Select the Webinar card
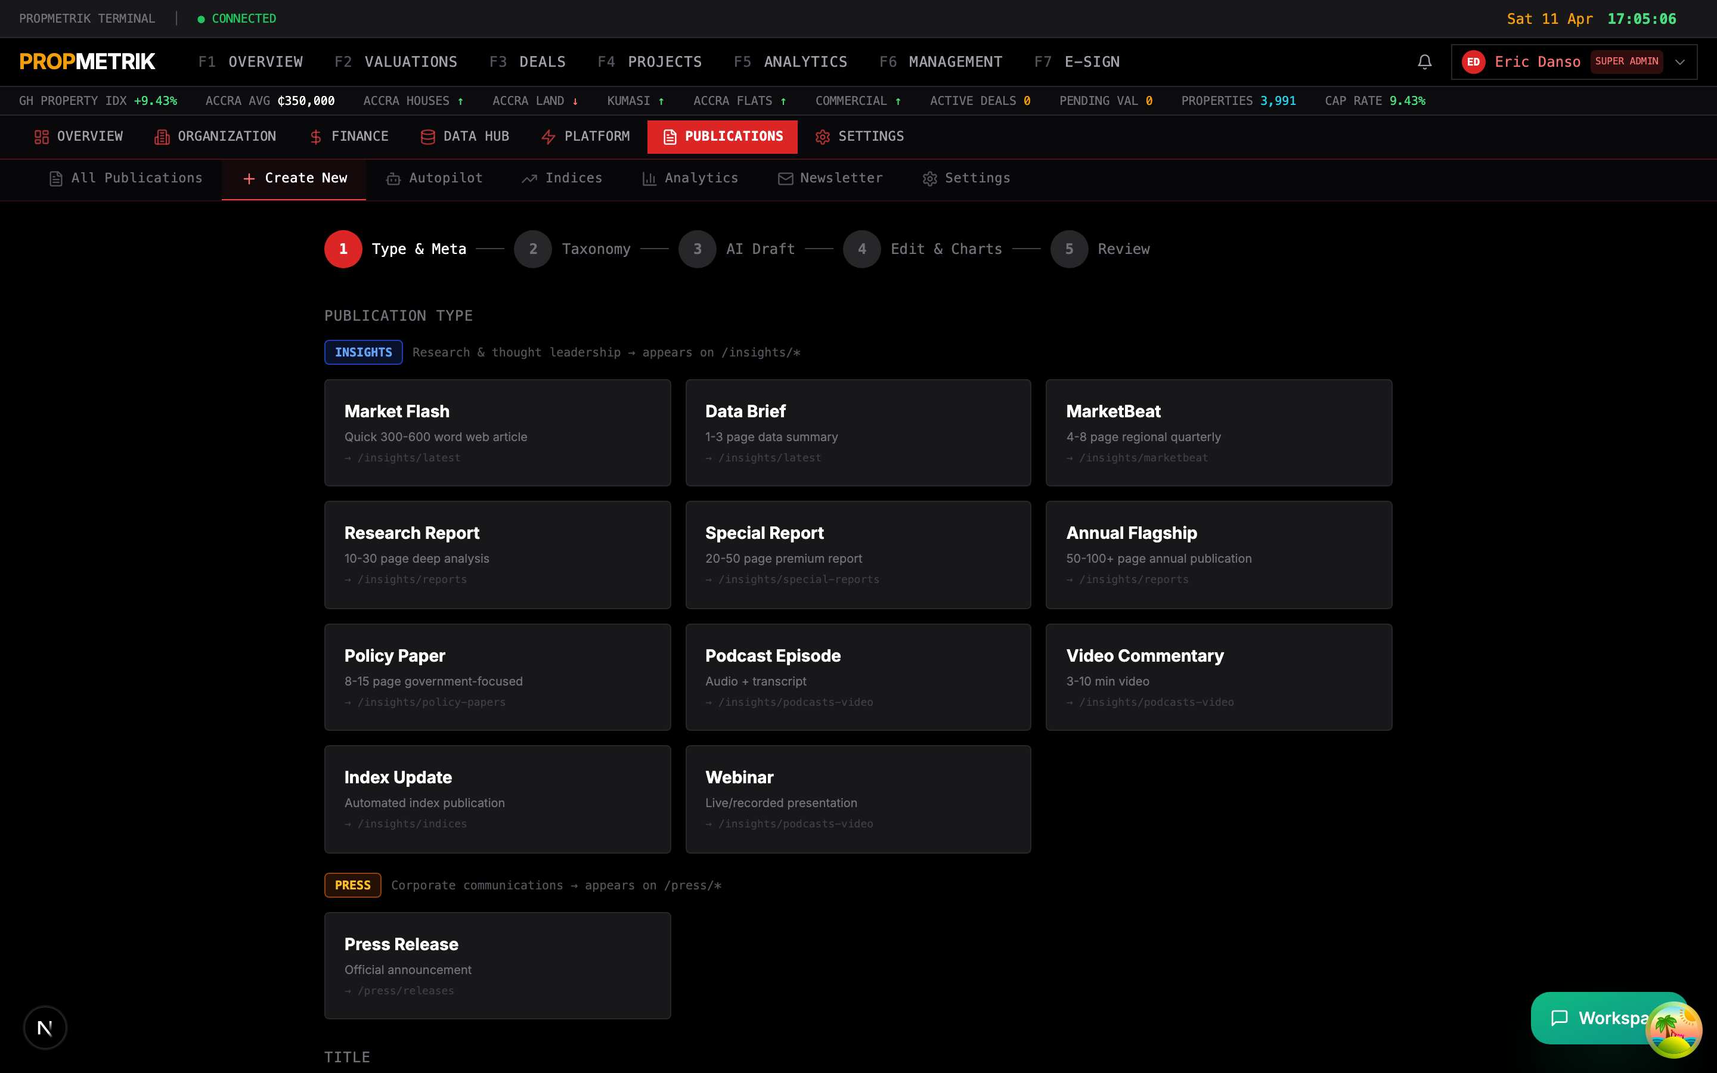This screenshot has width=1717, height=1073. coord(858,799)
